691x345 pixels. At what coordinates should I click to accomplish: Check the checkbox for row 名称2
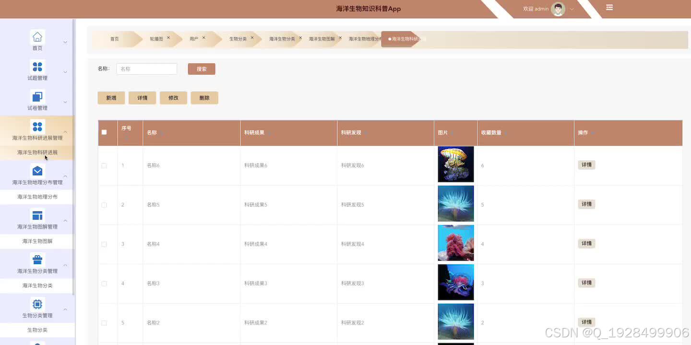(104, 323)
